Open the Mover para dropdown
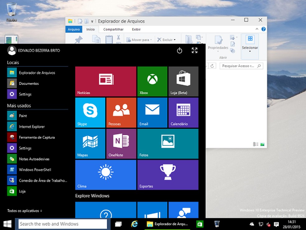Viewport: 306px width, 230px height. point(139,40)
